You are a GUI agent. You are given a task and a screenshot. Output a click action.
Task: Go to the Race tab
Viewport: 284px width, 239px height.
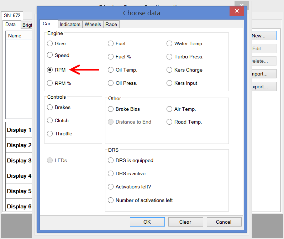tap(111, 24)
